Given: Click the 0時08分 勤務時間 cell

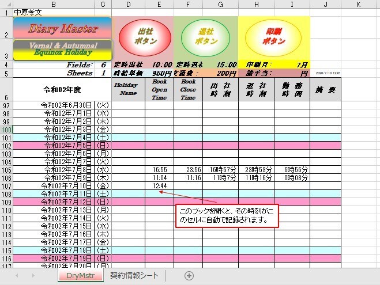Looking at the screenshot, I should click(292, 178).
